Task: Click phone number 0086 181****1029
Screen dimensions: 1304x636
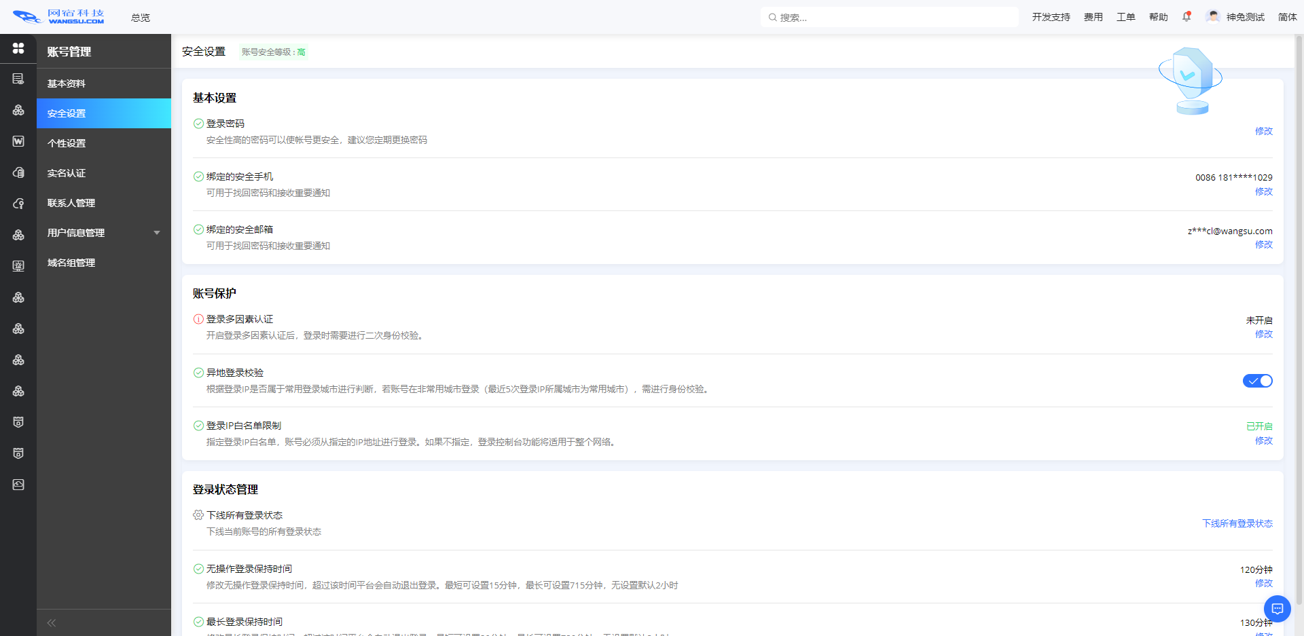Action: [x=1233, y=177]
